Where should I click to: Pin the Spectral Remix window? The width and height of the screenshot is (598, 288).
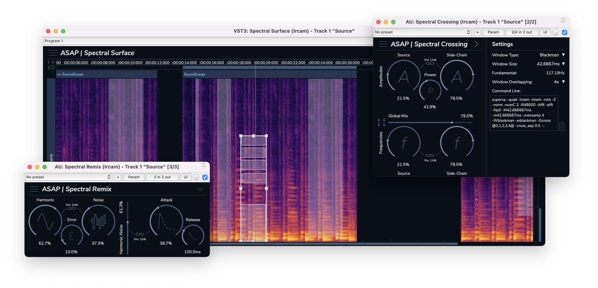point(204,165)
